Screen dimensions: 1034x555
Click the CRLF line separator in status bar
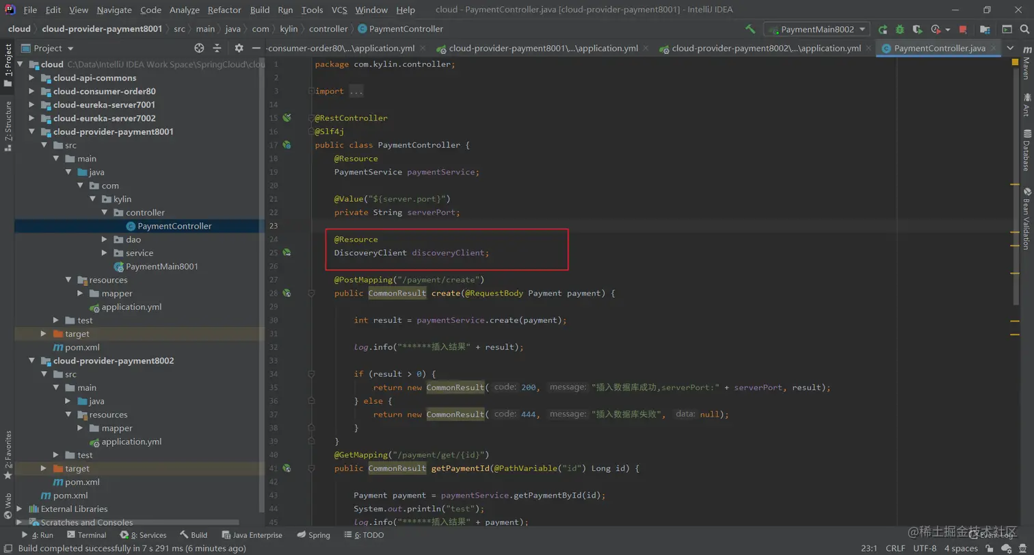tap(895, 548)
